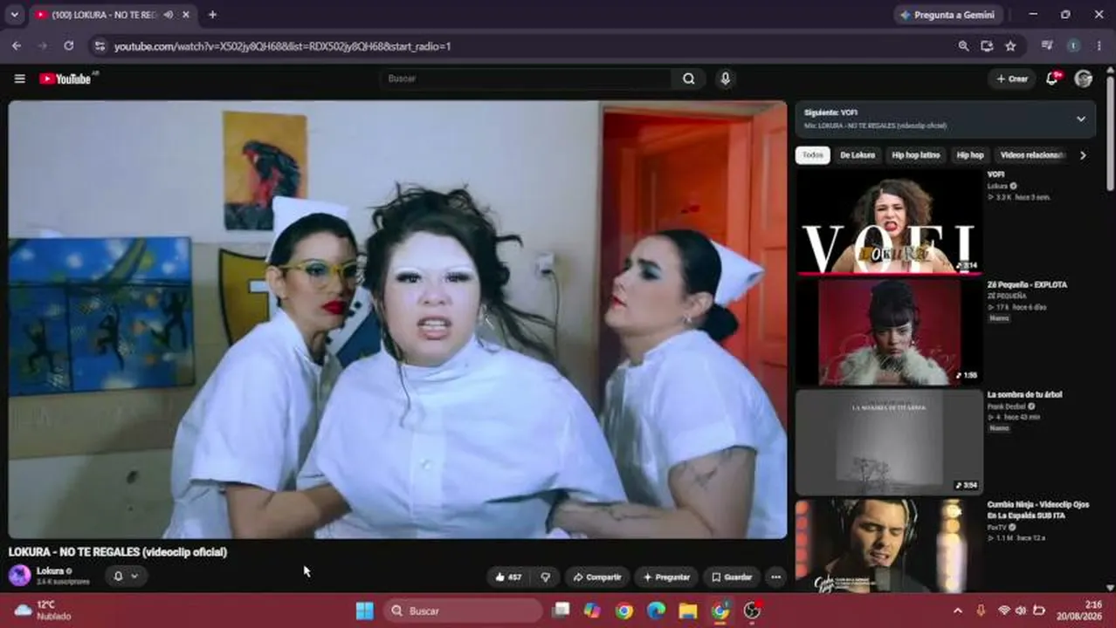
Task: Open the Zé Pequeña EXPLOTA thumbnail
Action: [889, 332]
